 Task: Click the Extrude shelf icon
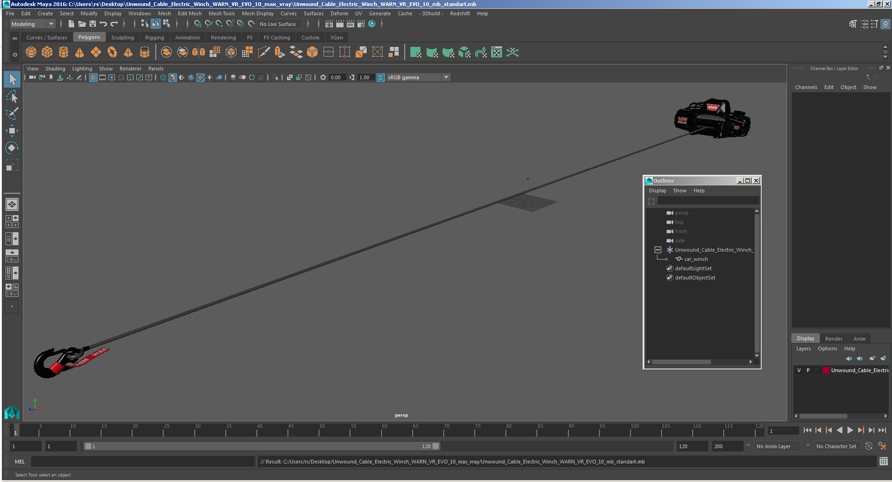point(280,52)
